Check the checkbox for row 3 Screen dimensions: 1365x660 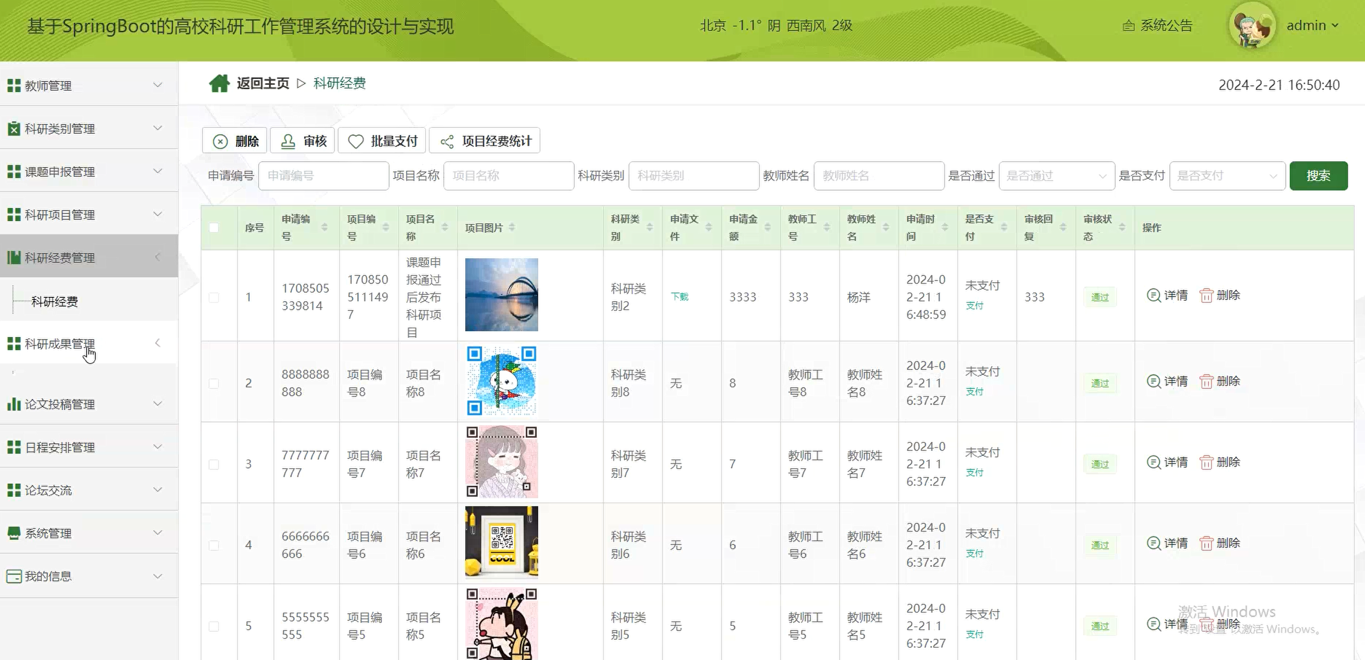pos(214,464)
